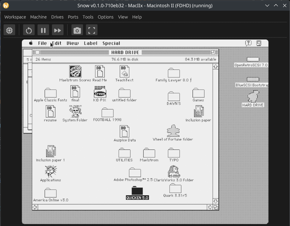
Task: Open the Mac Edit menu
Action: [57, 43]
